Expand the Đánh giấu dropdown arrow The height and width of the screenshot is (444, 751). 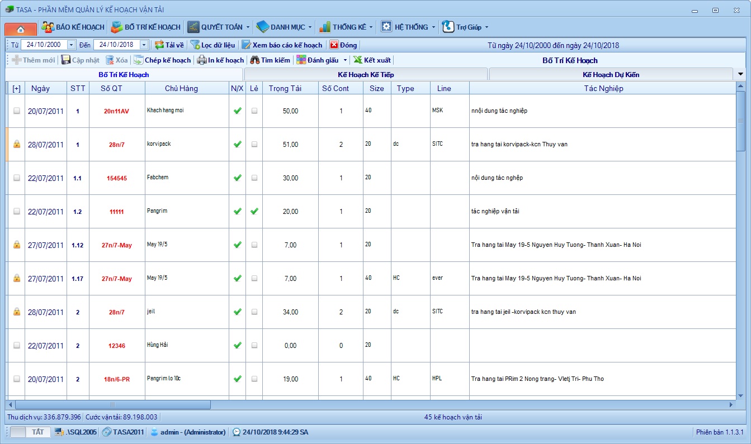pos(345,60)
